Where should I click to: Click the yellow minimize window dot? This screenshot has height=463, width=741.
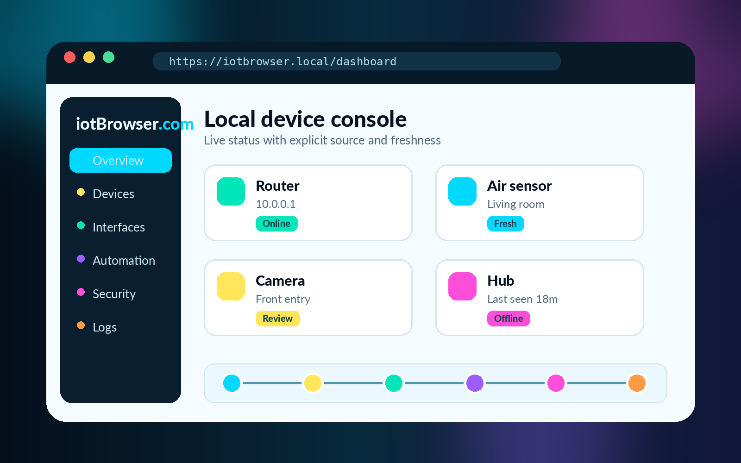coord(89,57)
